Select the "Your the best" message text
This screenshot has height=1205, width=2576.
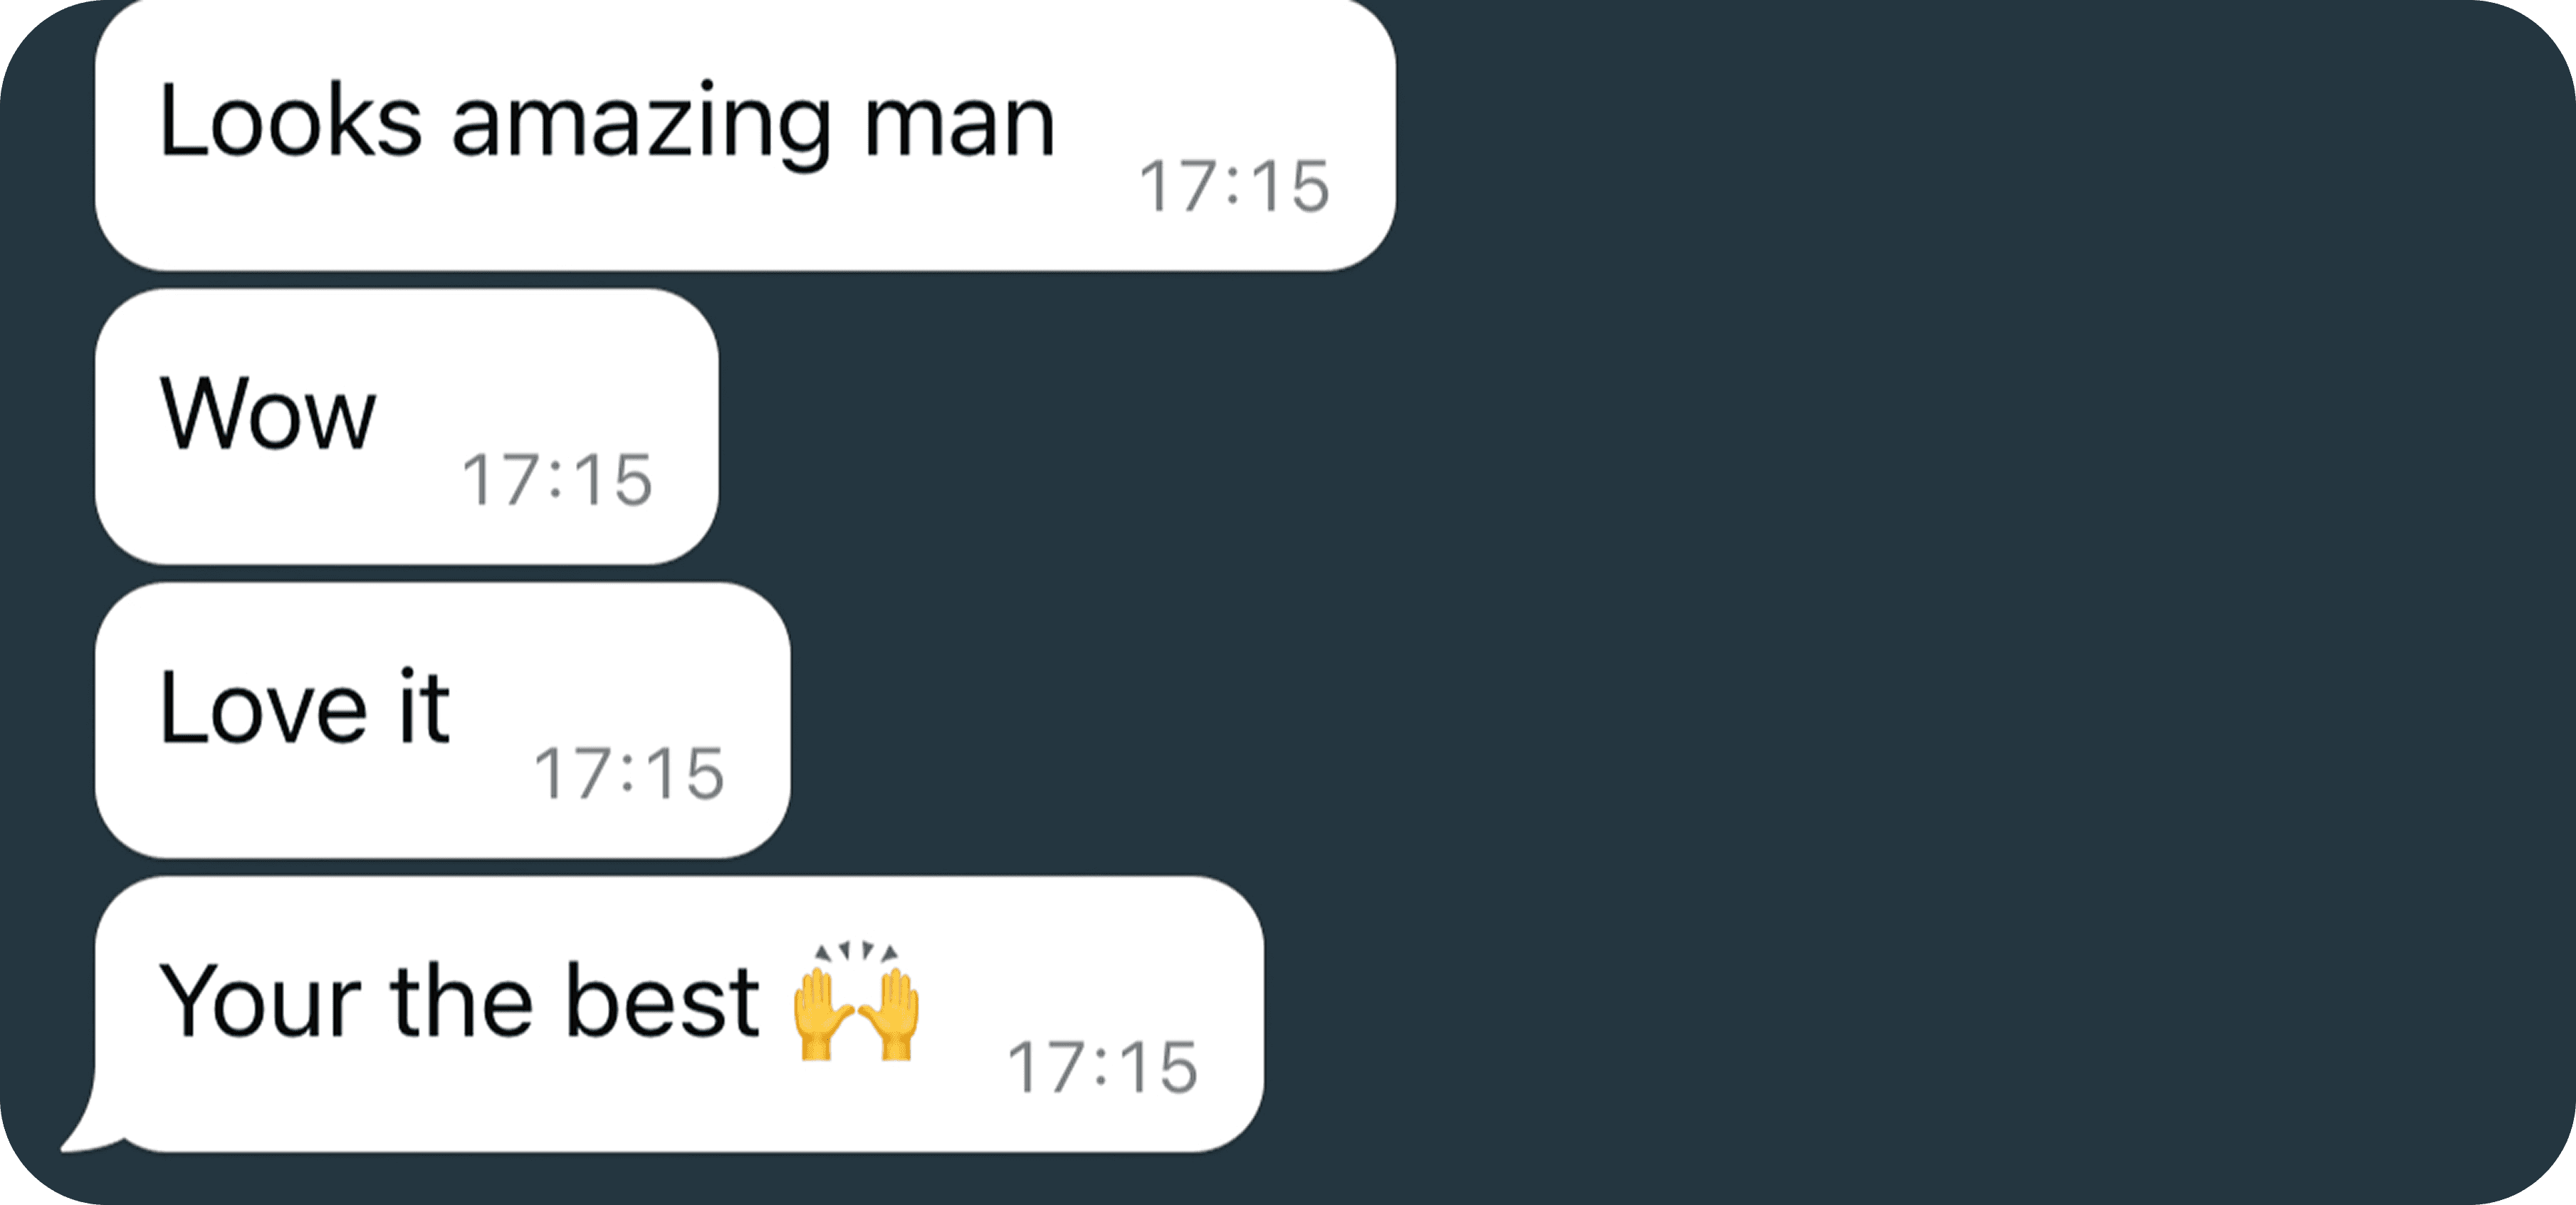pos(459,1001)
